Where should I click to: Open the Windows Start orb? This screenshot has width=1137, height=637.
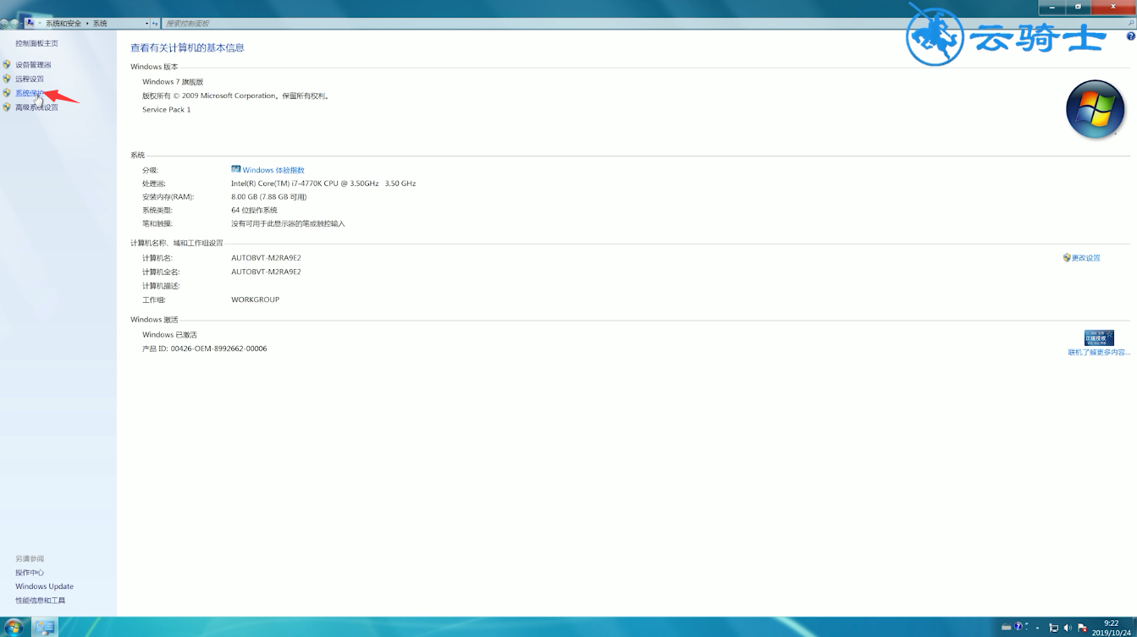(14, 627)
